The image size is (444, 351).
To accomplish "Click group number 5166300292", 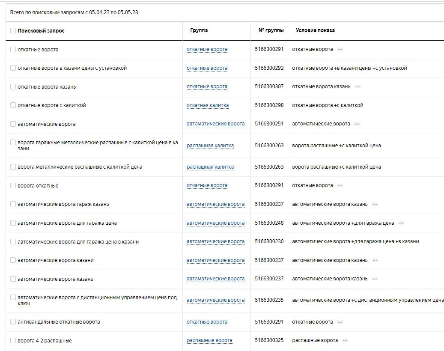I will click(269, 68).
